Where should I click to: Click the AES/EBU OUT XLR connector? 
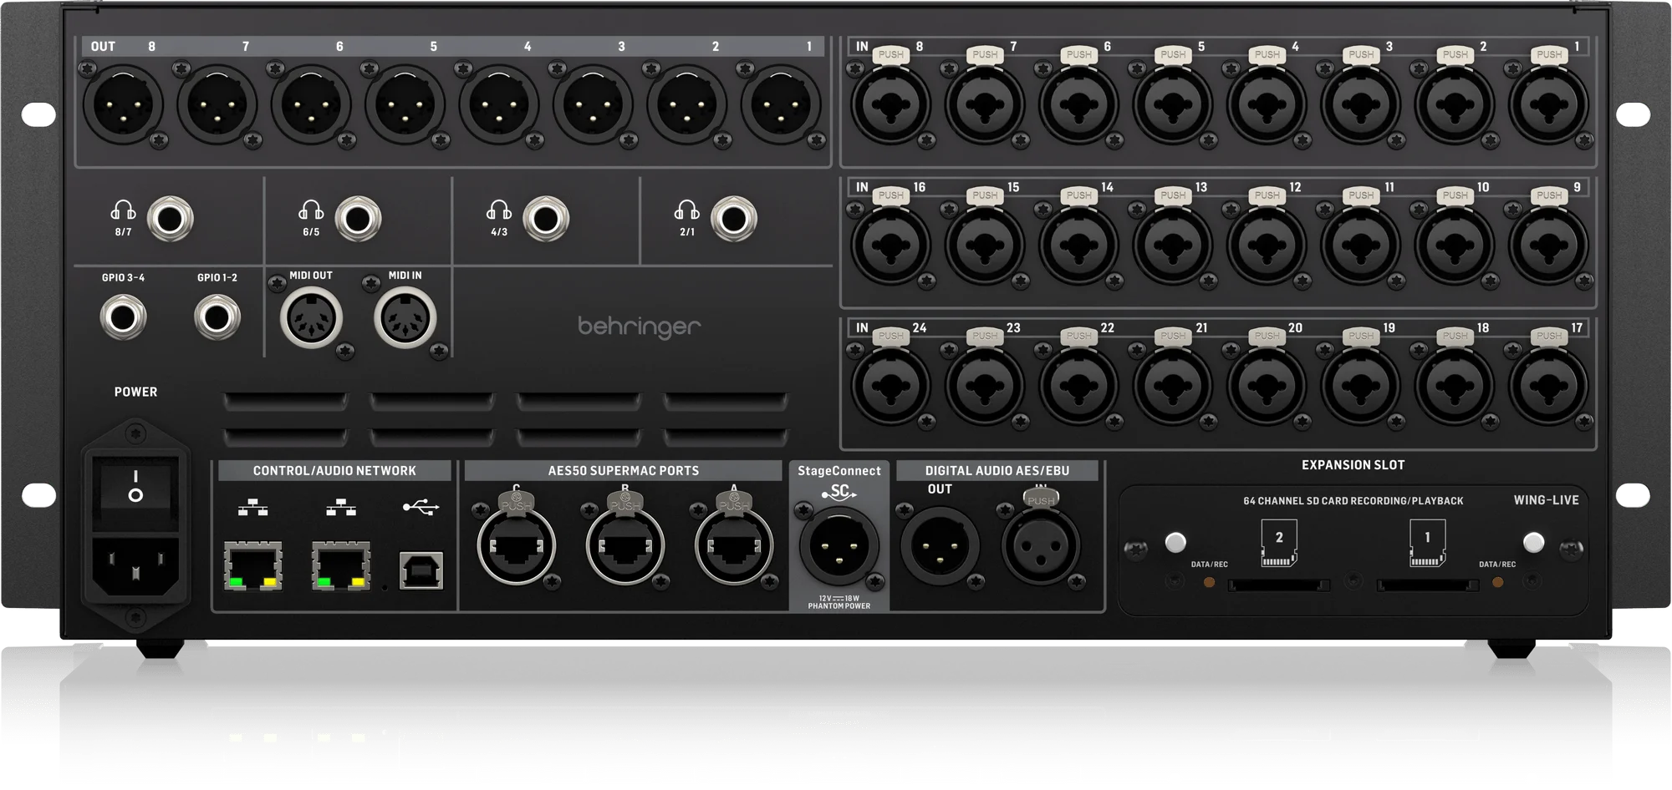940,546
